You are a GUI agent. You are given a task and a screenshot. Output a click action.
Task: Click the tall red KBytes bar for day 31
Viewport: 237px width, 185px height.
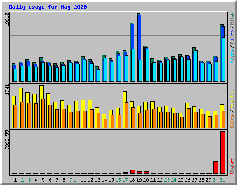[223, 153]
